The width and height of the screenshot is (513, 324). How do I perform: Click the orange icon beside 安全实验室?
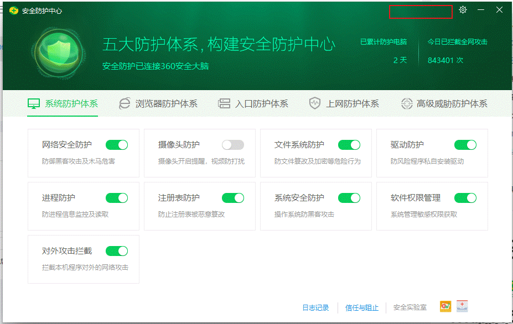(x=445, y=306)
